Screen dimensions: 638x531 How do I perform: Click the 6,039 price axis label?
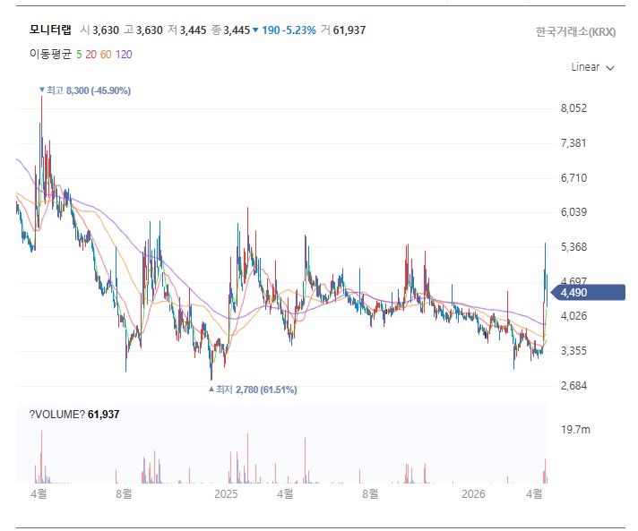click(573, 212)
